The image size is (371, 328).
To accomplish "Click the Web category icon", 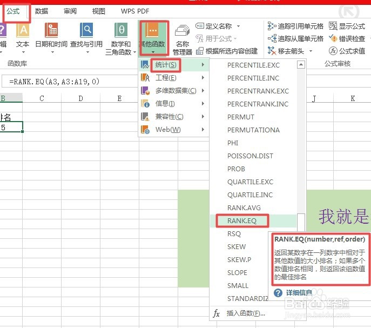I will click(145, 130).
